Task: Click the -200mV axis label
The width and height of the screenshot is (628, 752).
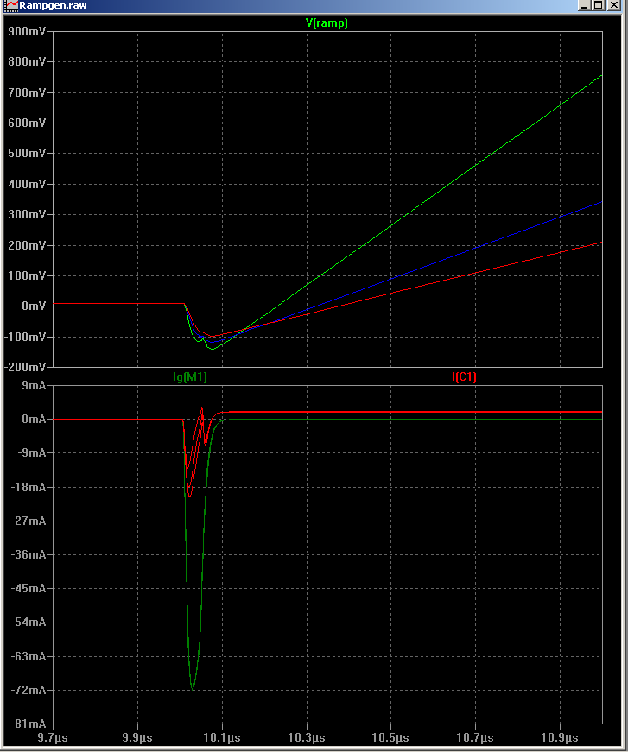Action: (x=25, y=368)
